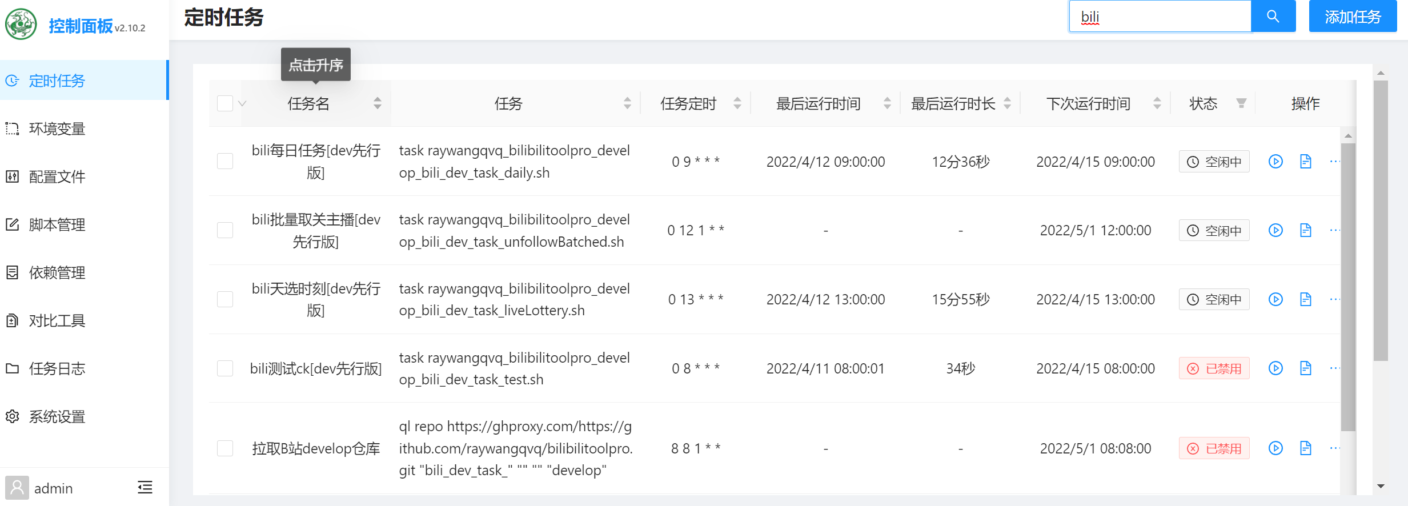The image size is (1408, 506).
Task: Go to 脚本管理 menu item
Action: coord(57,225)
